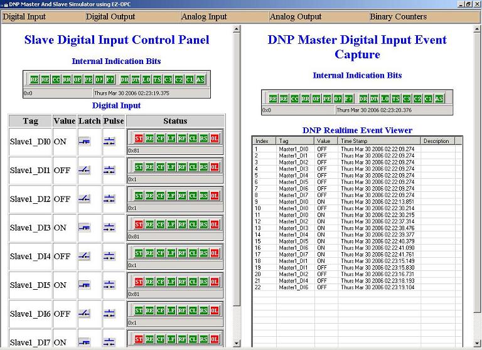Sort event viewer by Index column

[264, 141]
